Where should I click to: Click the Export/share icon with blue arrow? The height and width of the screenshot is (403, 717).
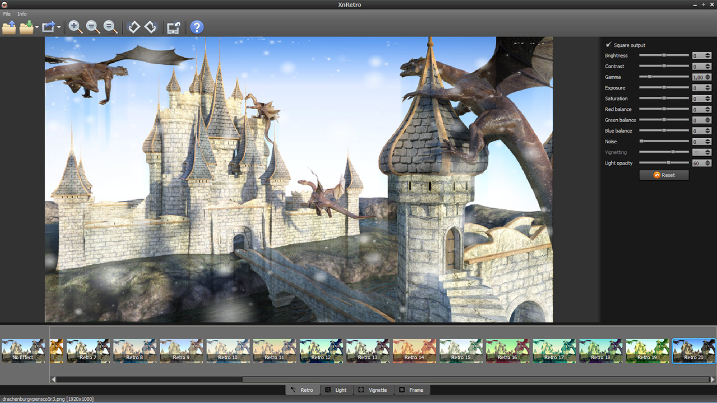coord(49,27)
